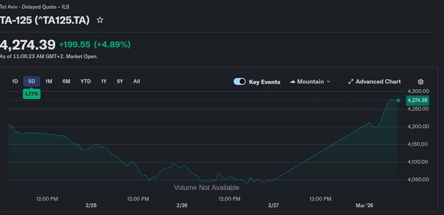Click the 1.77% change badge
The height and width of the screenshot is (215, 444).
point(31,94)
